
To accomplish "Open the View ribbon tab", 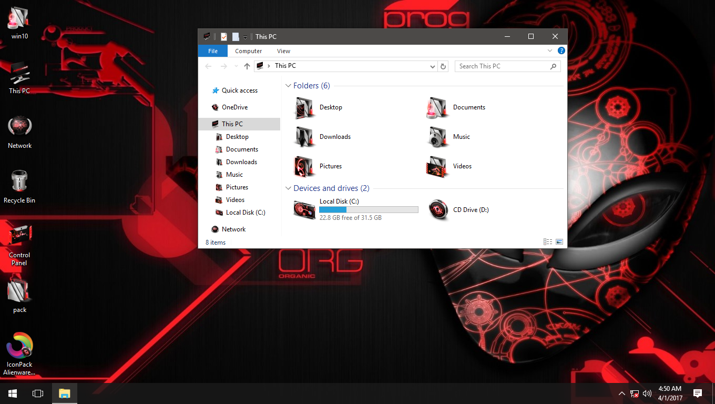I will [283, 50].
